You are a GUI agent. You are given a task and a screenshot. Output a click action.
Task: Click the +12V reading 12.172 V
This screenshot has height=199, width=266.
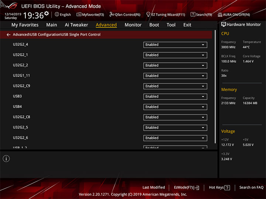tap(228, 145)
